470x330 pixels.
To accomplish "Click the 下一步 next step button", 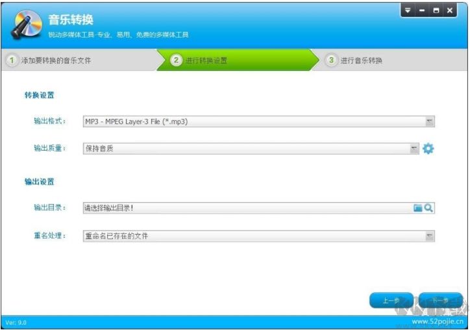I will pyautogui.click(x=440, y=300).
